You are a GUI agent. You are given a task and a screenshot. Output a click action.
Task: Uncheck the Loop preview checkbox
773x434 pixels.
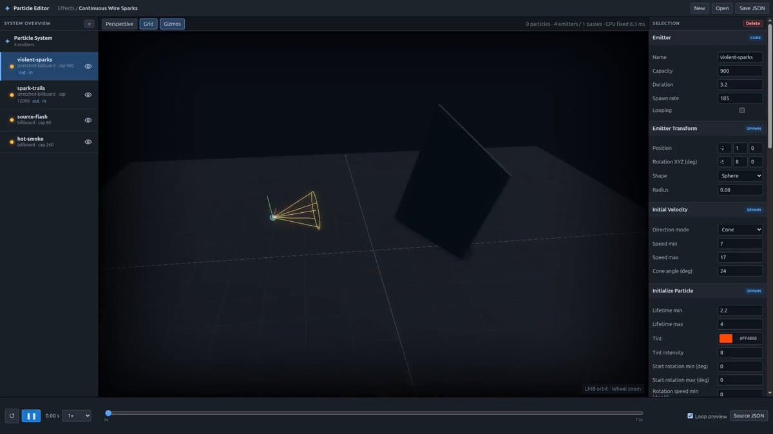pos(691,416)
